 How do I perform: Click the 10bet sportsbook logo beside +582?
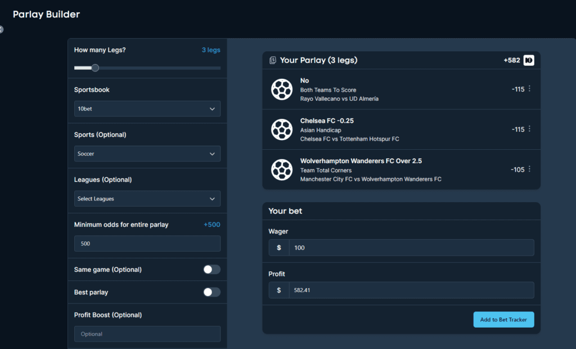(529, 60)
